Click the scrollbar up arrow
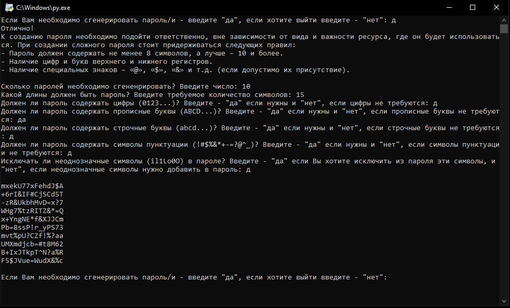Screen dimensions: 510x308 pyautogui.click(x=503, y=20)
